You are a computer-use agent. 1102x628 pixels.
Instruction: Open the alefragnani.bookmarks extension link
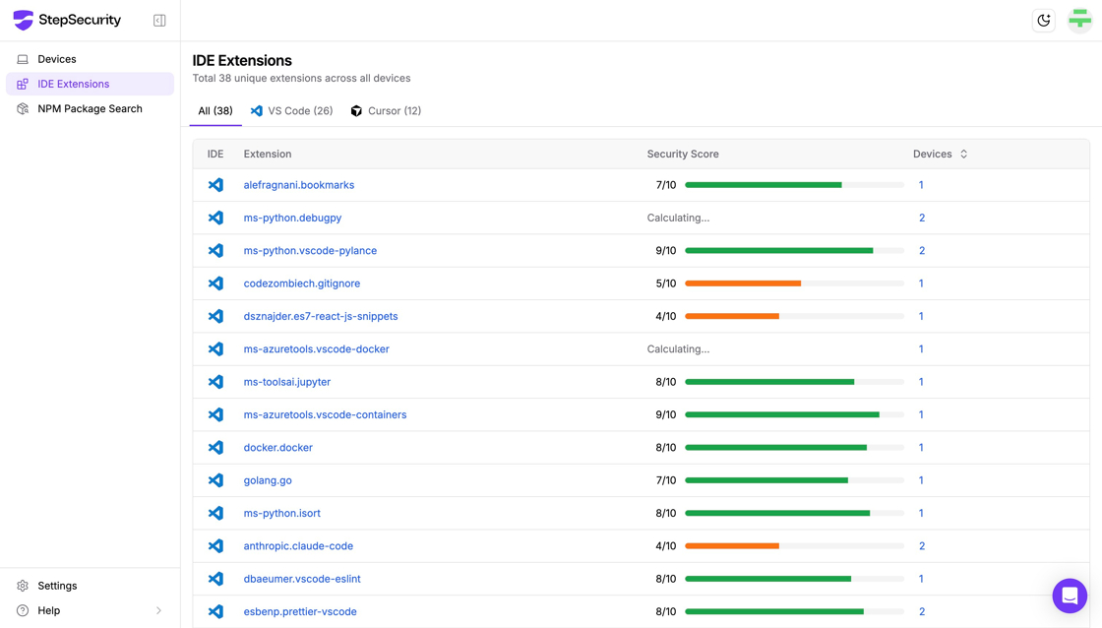(299, 185)
